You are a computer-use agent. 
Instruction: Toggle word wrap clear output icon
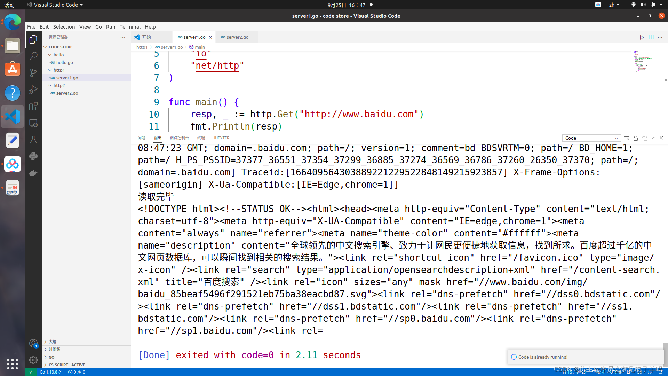click(x=626, y=138)
